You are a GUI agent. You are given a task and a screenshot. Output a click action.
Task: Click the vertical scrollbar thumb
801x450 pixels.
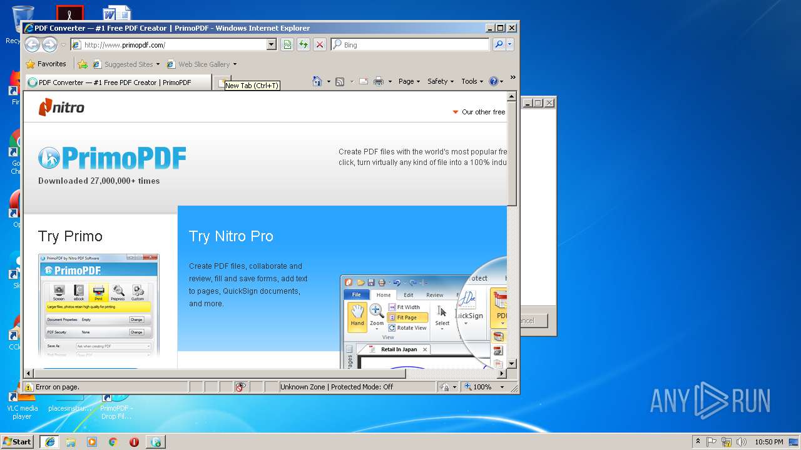point(511,154)
